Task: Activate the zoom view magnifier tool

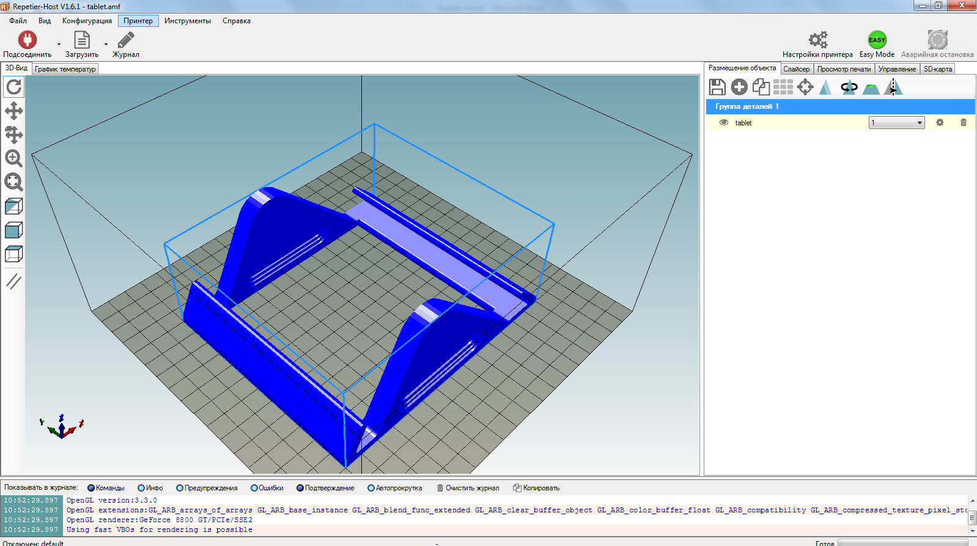Action: pyautogui.click(x=13, y=158)
